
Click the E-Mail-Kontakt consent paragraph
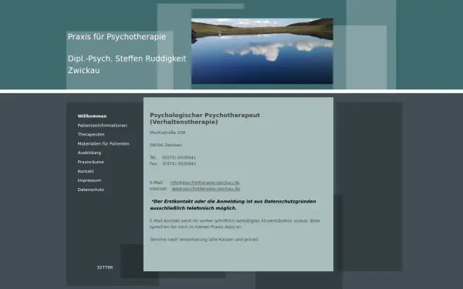(235, 223)
